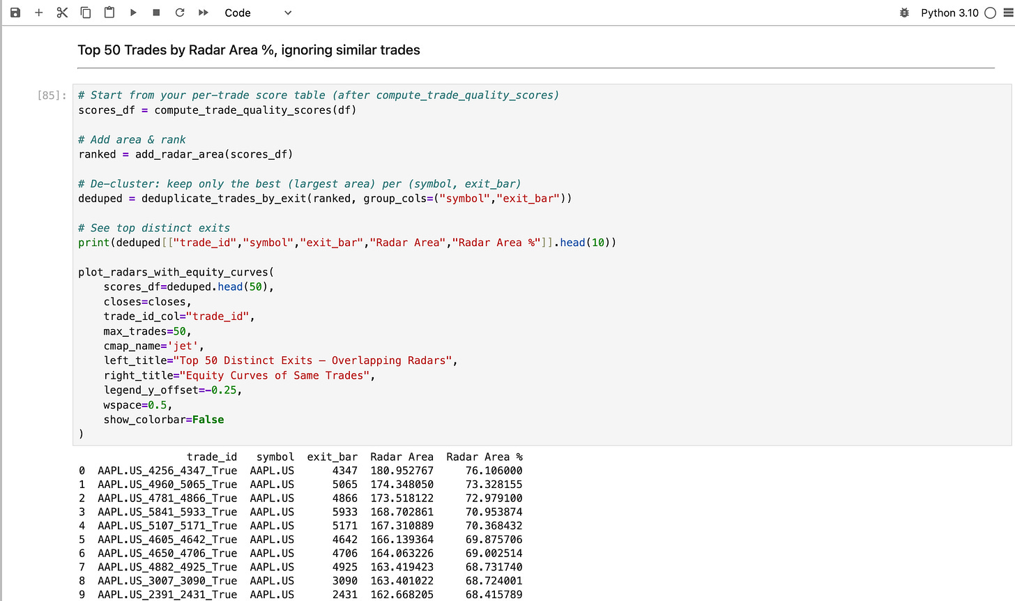Click the max_trades=50 argument
The image size is (1015, 601).
point(147,331)
